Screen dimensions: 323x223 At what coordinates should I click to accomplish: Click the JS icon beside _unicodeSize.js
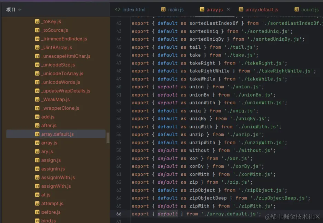tap(37, 65)
